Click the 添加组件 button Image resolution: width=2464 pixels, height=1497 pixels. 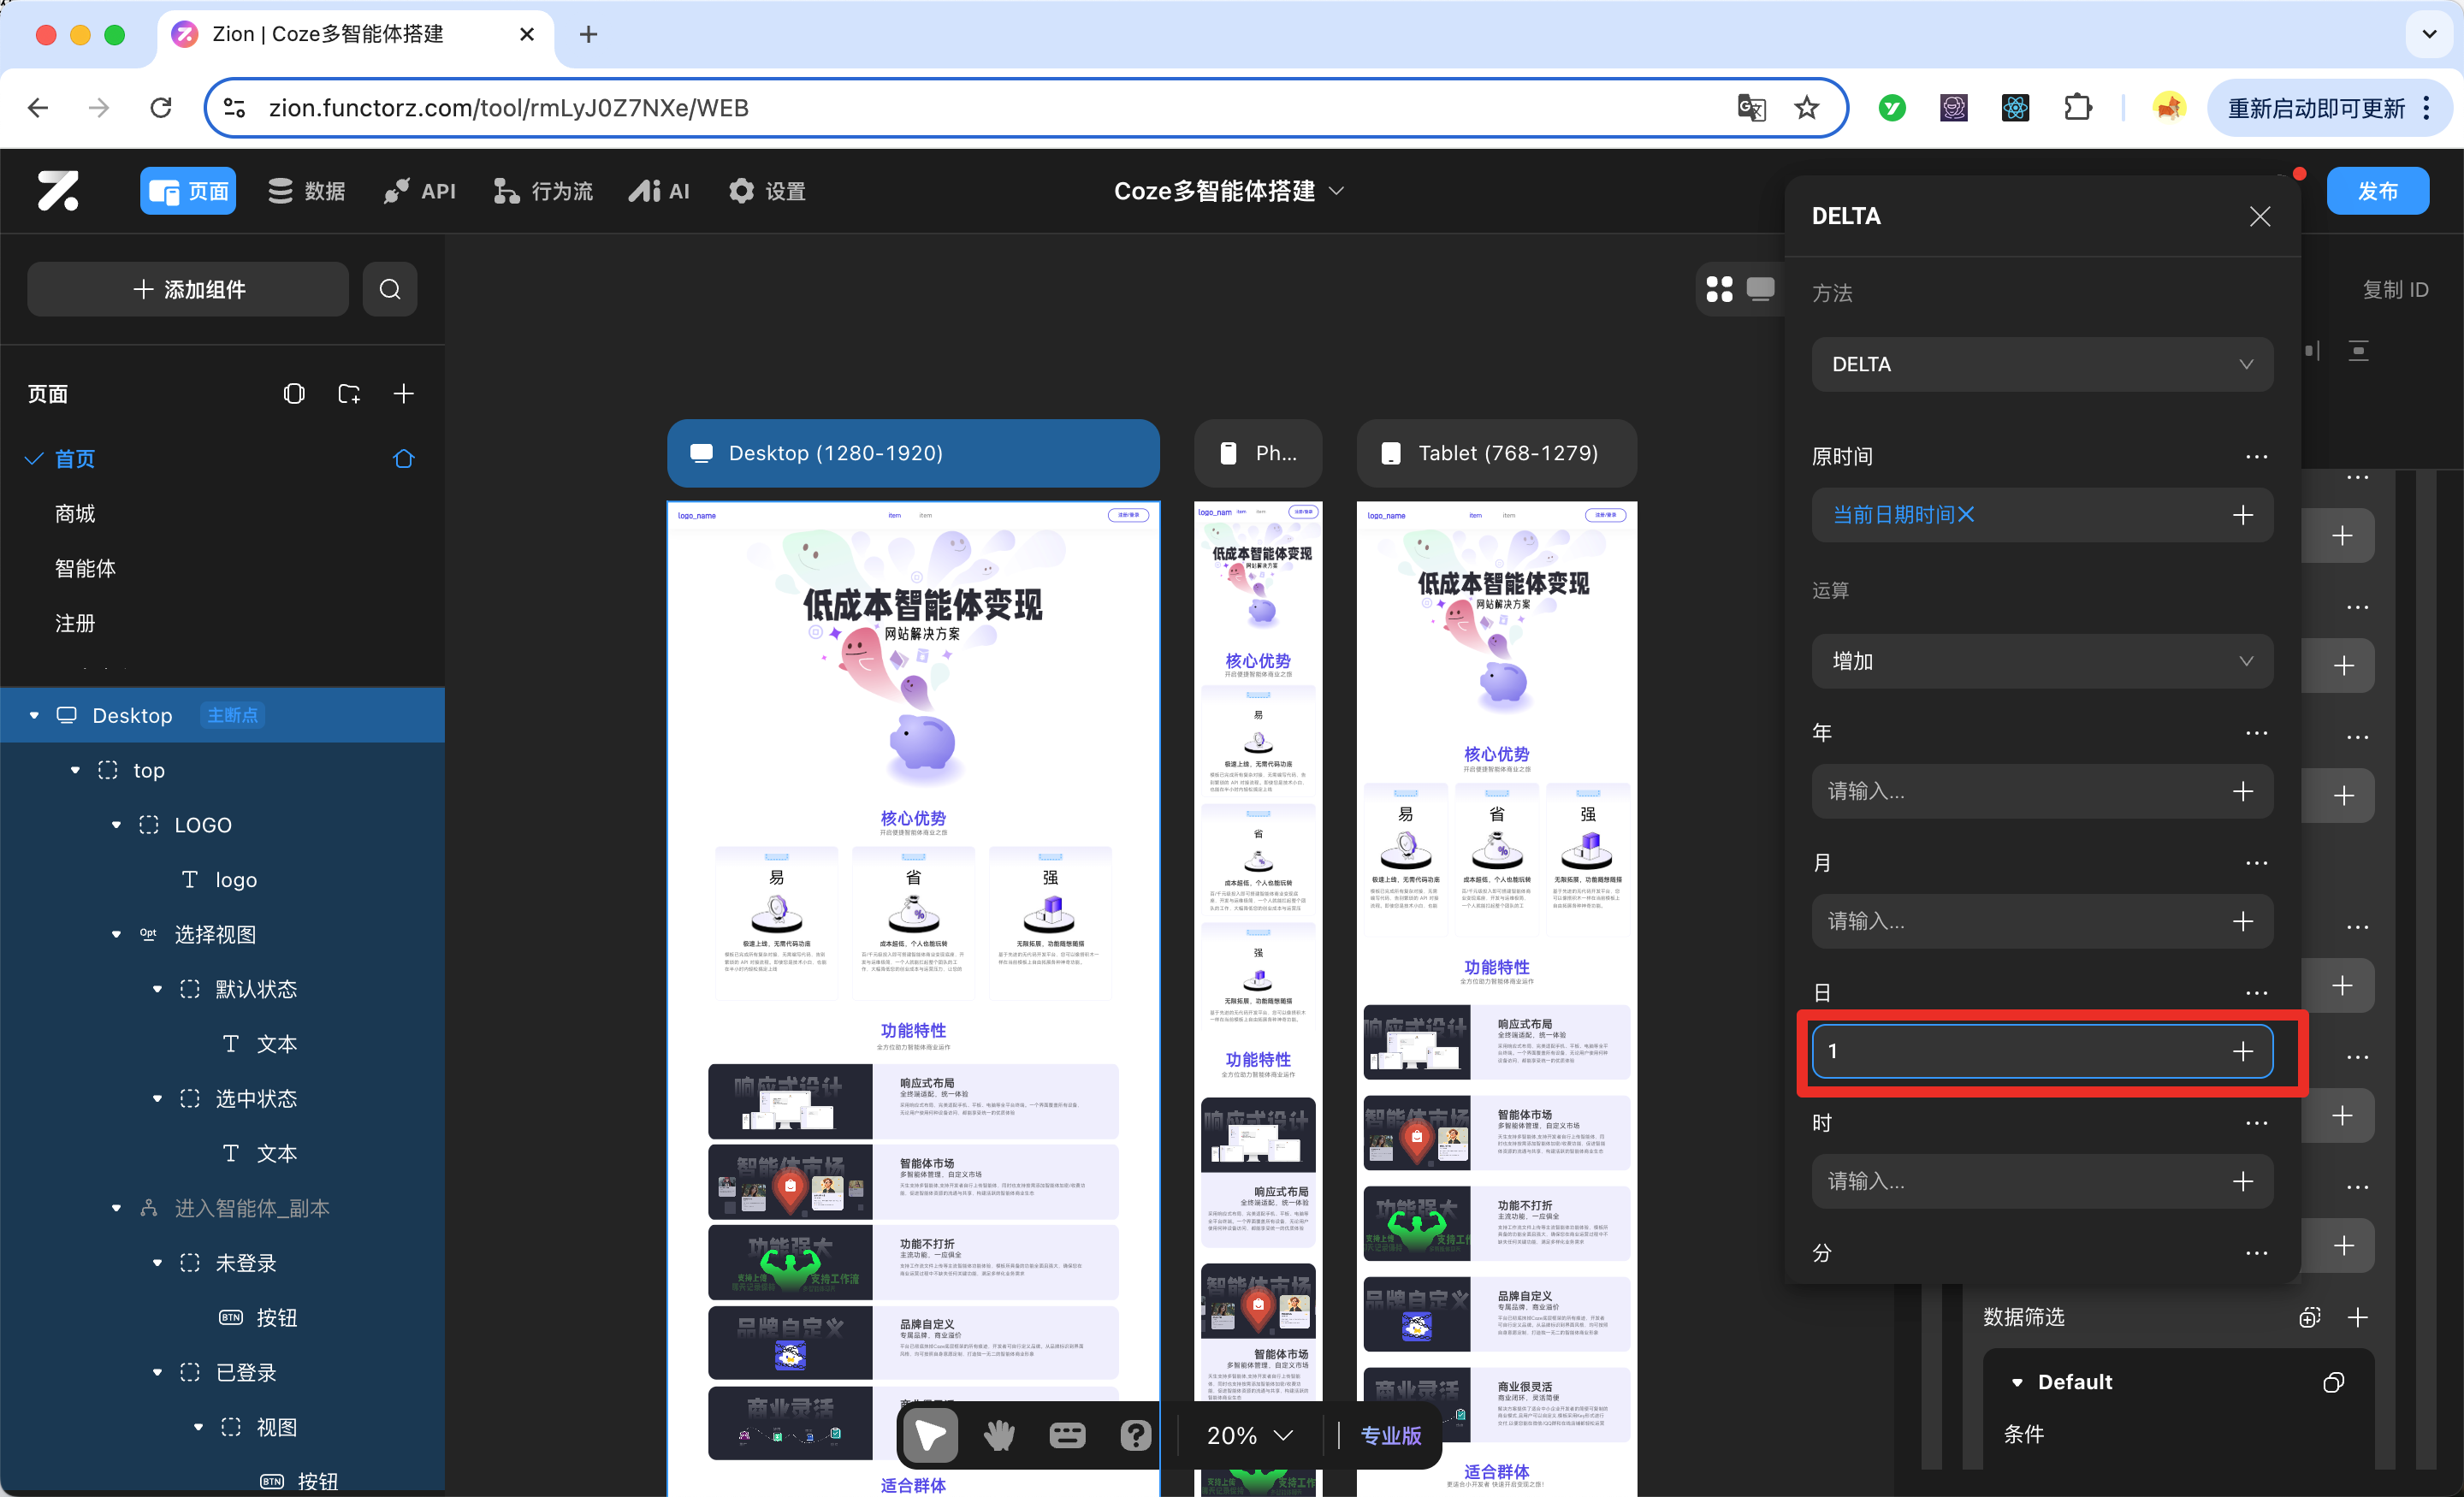pos(188,290)
